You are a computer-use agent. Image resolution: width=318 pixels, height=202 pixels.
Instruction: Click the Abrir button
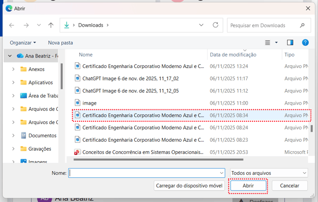[x=248, y=186]
